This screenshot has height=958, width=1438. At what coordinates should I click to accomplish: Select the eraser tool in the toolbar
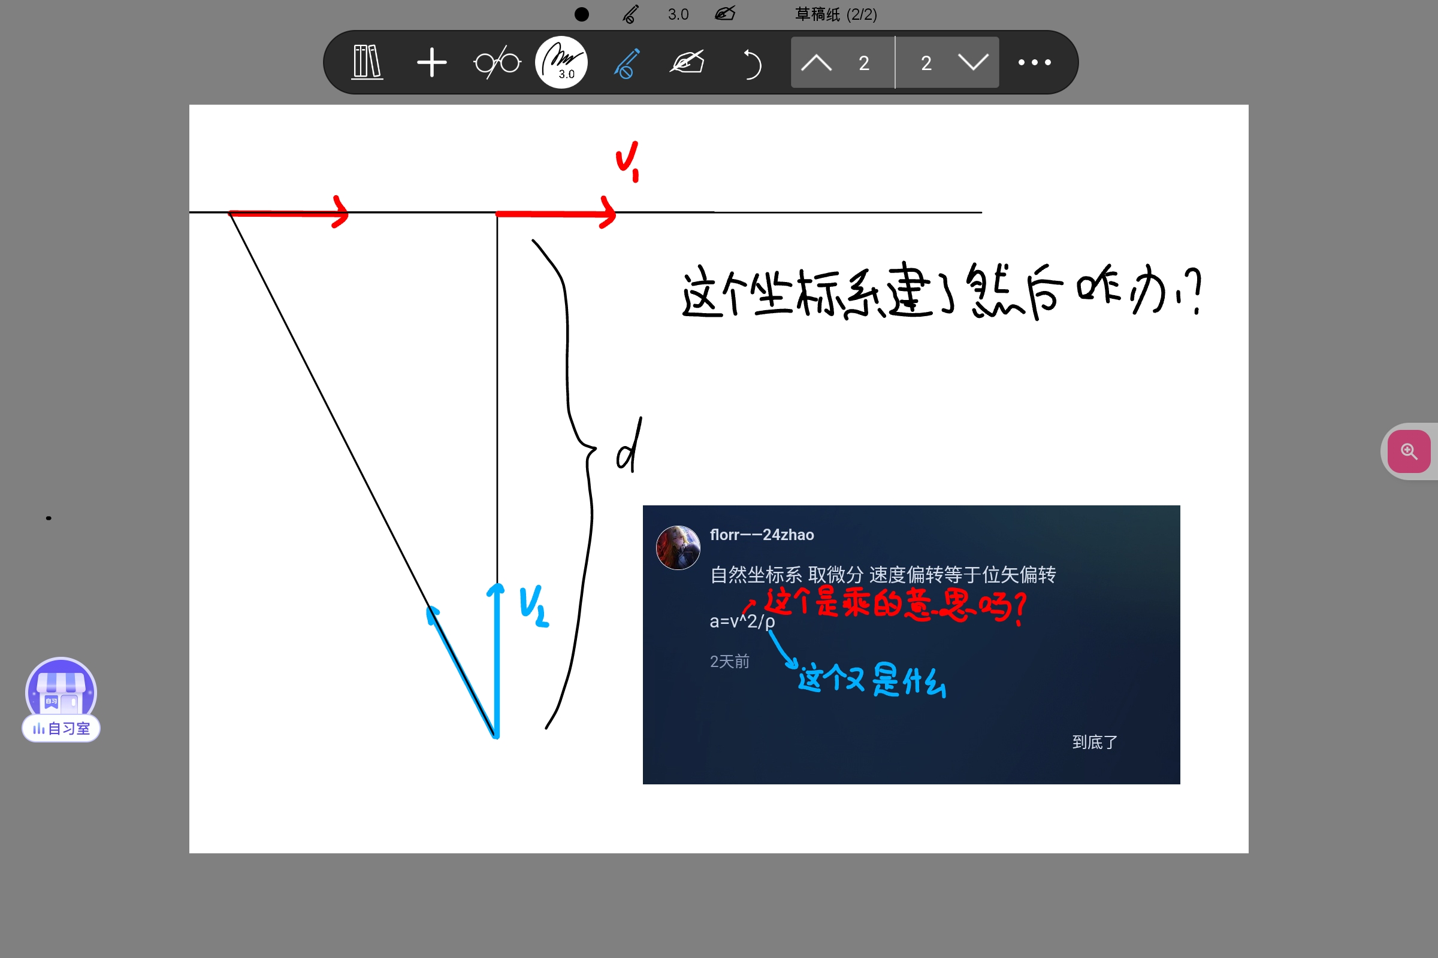pos(687,62)
